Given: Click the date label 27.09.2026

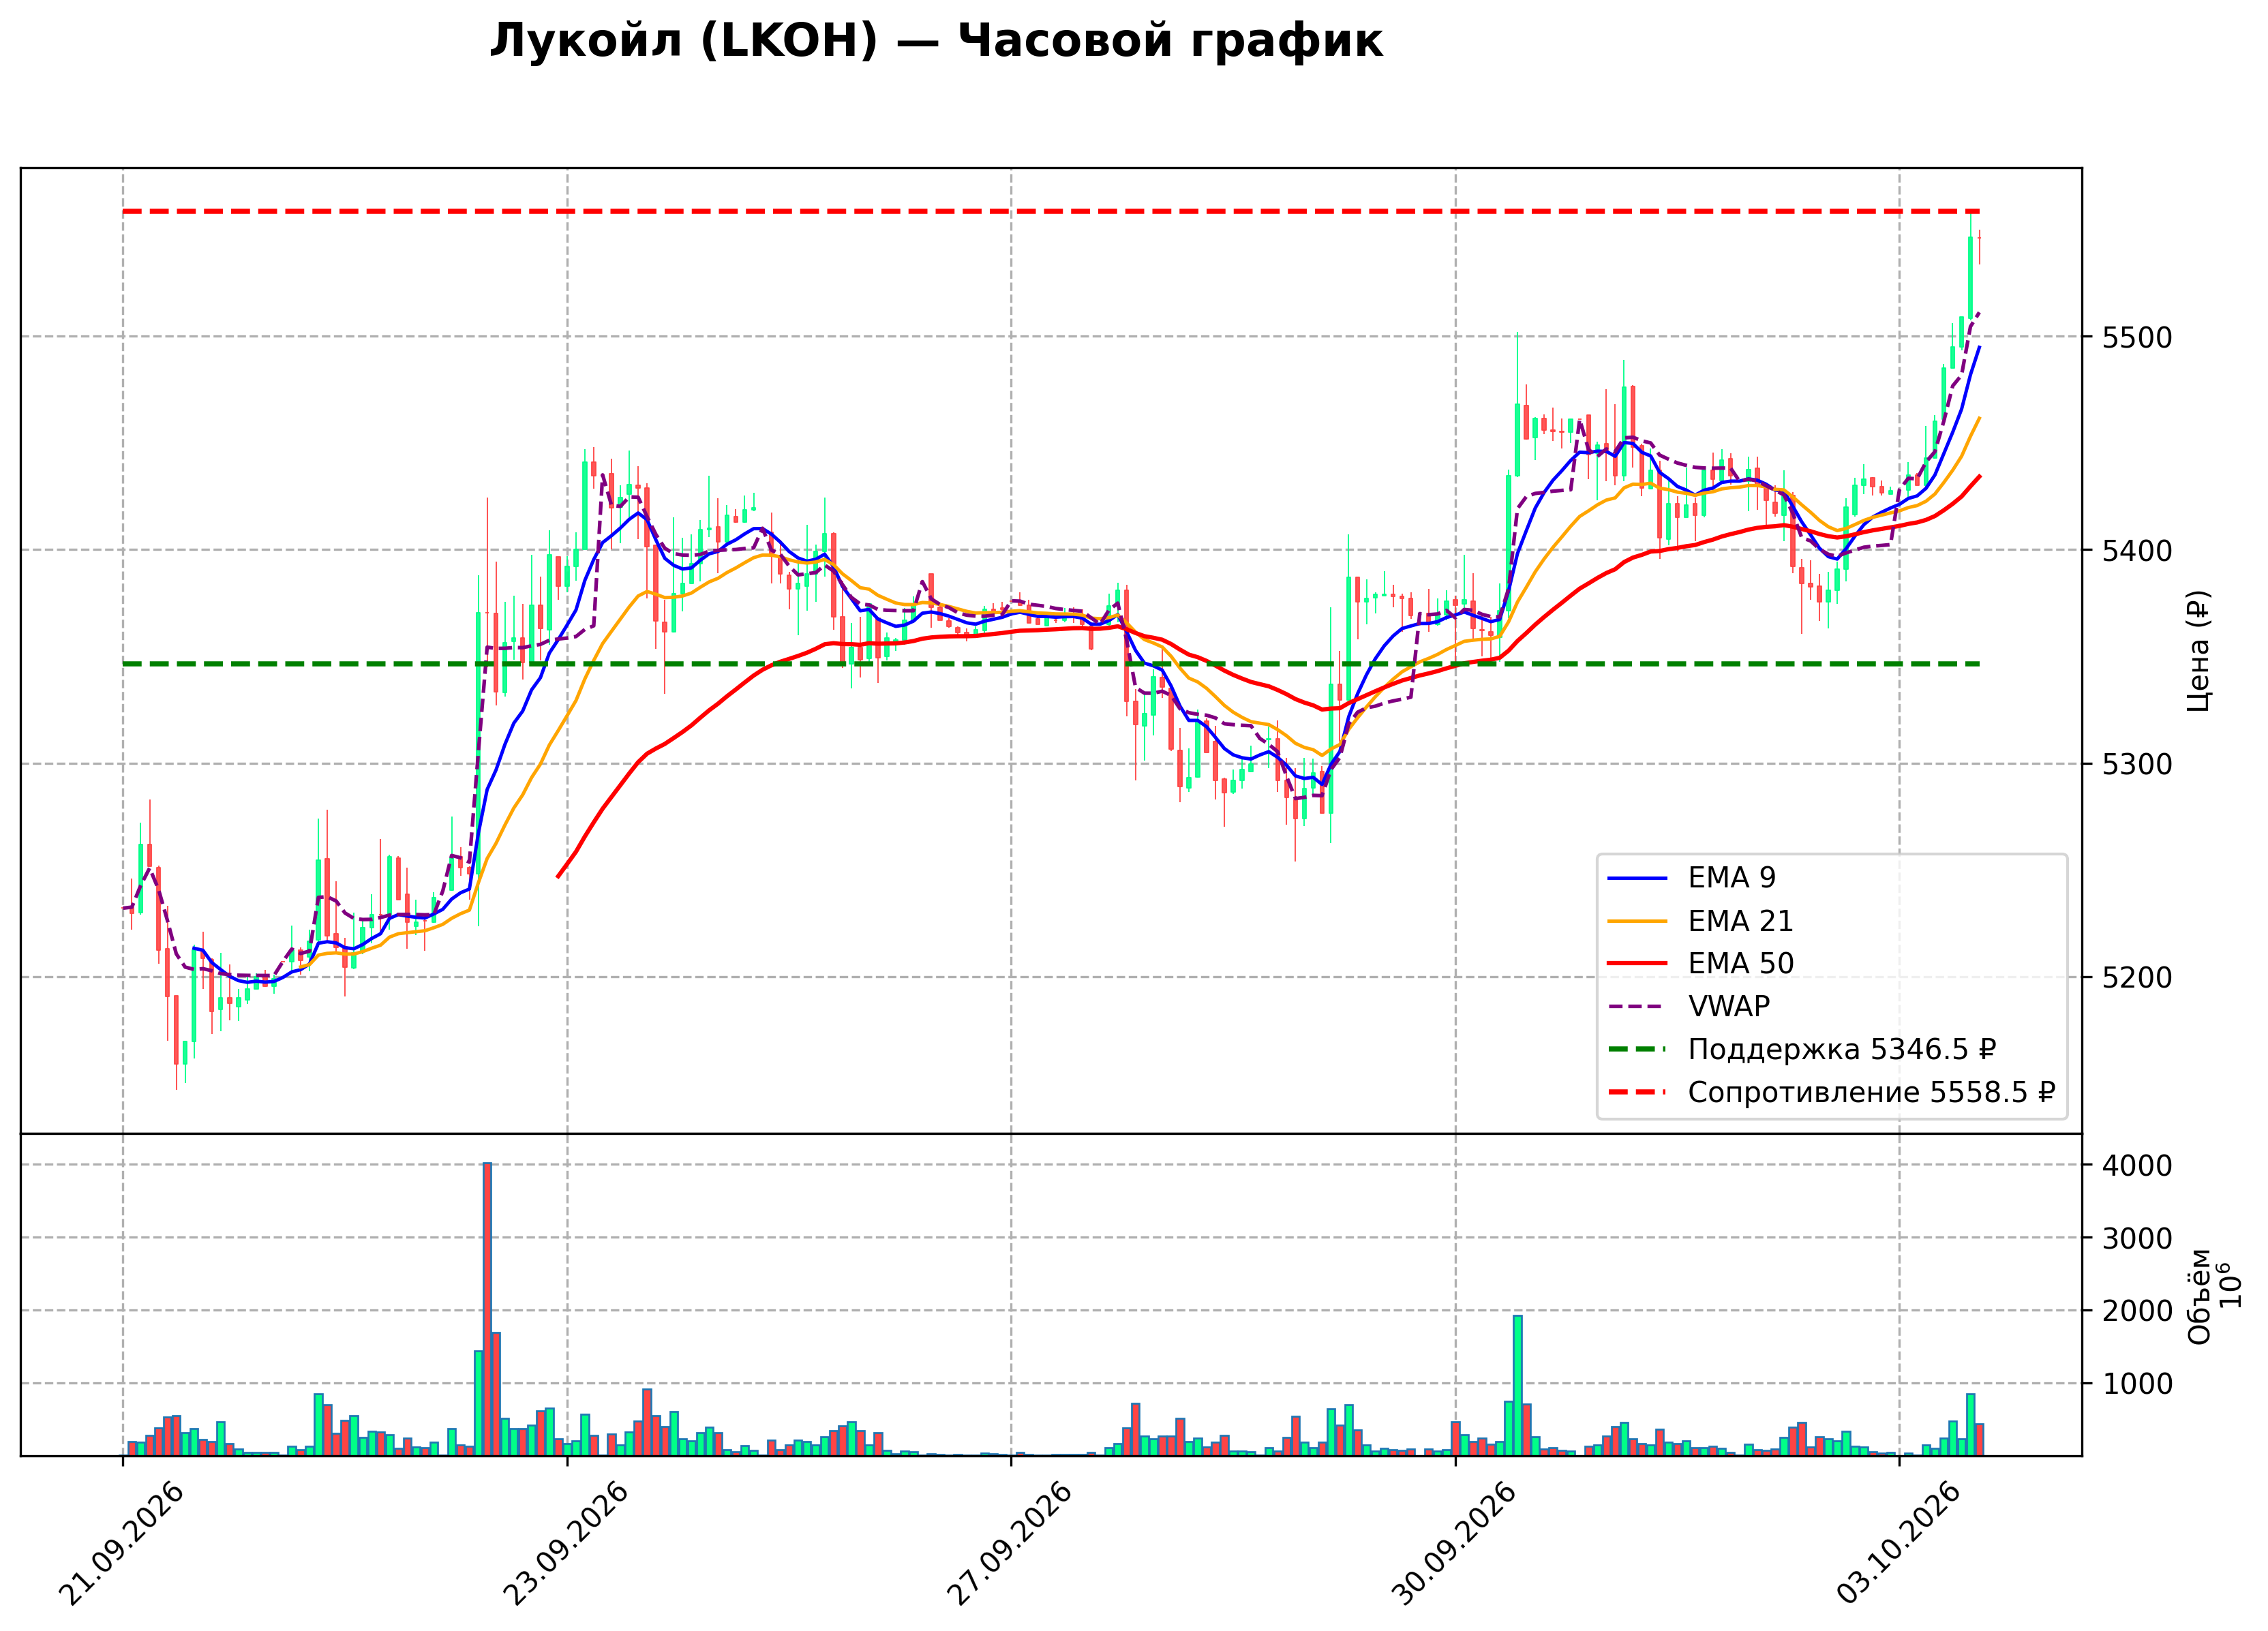Looking at the screenshot, I should click(x=1010, y=1544).
